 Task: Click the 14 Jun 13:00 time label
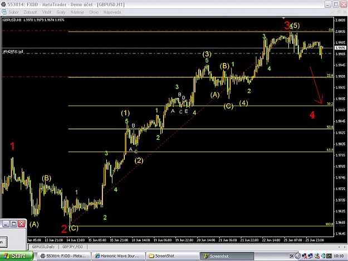pos(76,240)
